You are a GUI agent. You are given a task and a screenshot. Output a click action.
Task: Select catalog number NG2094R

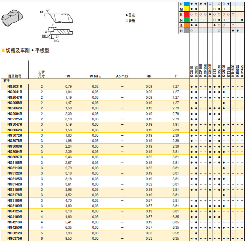[15, 114]
